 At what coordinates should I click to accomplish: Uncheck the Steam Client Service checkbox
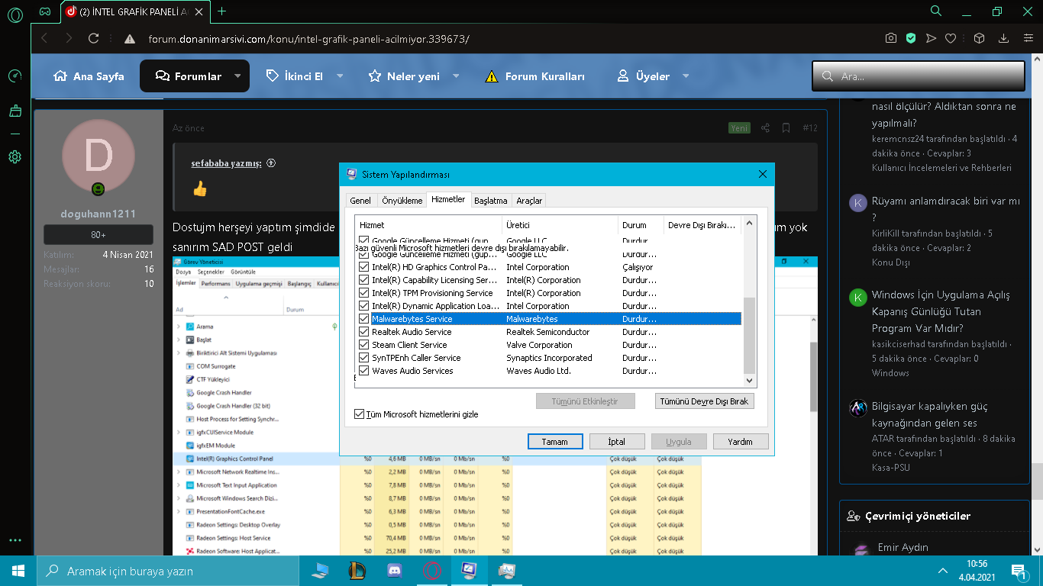tap(364, 345)
